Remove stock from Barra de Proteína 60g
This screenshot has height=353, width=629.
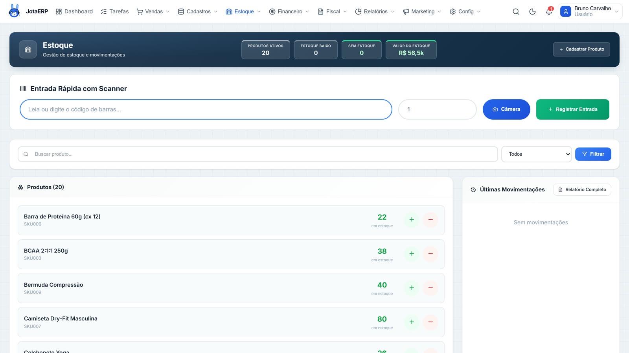[x=430, y=220]
